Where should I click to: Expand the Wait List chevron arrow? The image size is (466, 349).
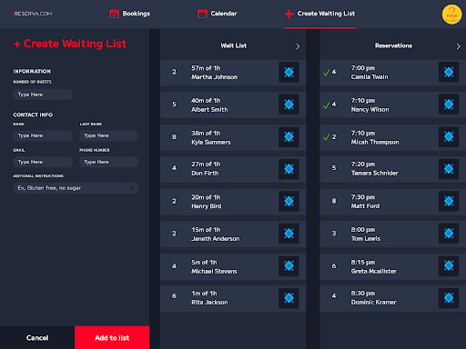pos(298,46)
